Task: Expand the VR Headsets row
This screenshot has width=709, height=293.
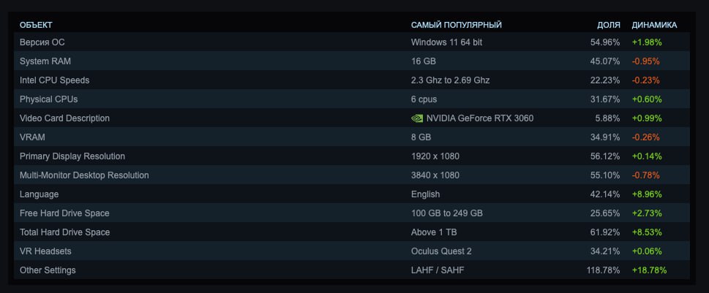Action: coord(46,251)
